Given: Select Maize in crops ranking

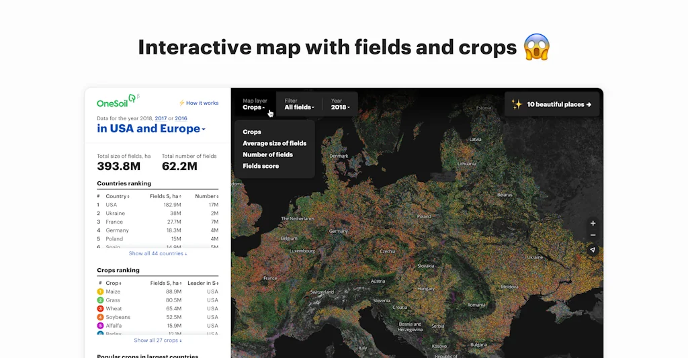Looking at the screenshot, I should pyautogui.click(x=157, y=292).
